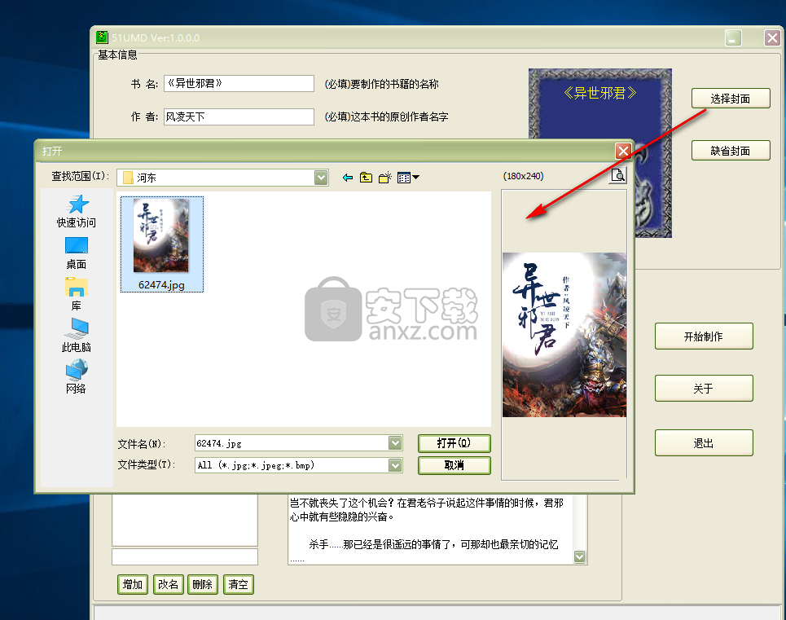Viewport: 786px width, 620px height.
Task: Click the 取消 button
Action: click(454, 465)
